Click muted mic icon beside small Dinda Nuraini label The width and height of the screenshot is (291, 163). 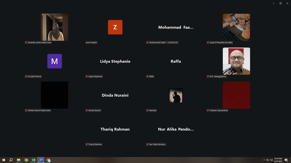click(x=87, y=110)
